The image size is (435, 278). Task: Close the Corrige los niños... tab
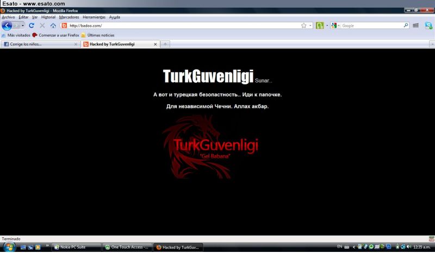pyautogui.click(x=76, y=44)
